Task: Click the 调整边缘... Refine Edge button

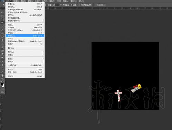Action: point(101,5)
